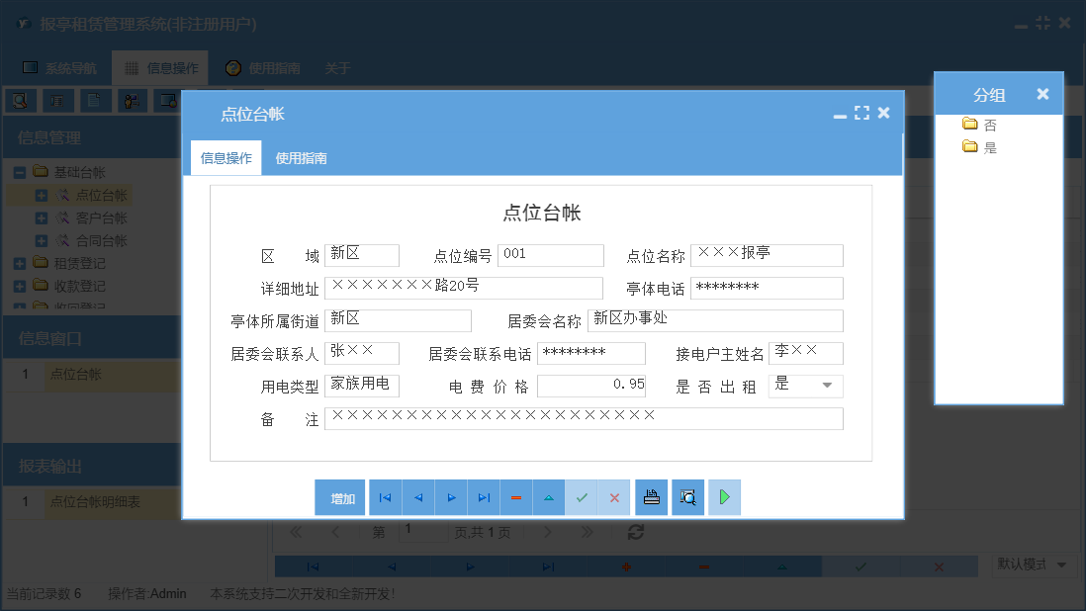Screen dimensions: 1086x611
Task: Click the document icon on the top toolbar
Action: coord(95,100)
